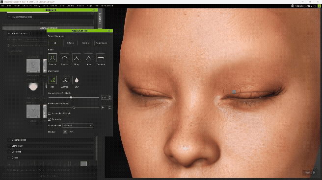Select the Sphere falloff brush icon
The width and height of the screenshot is (322, 180).
tap(64, 58)
